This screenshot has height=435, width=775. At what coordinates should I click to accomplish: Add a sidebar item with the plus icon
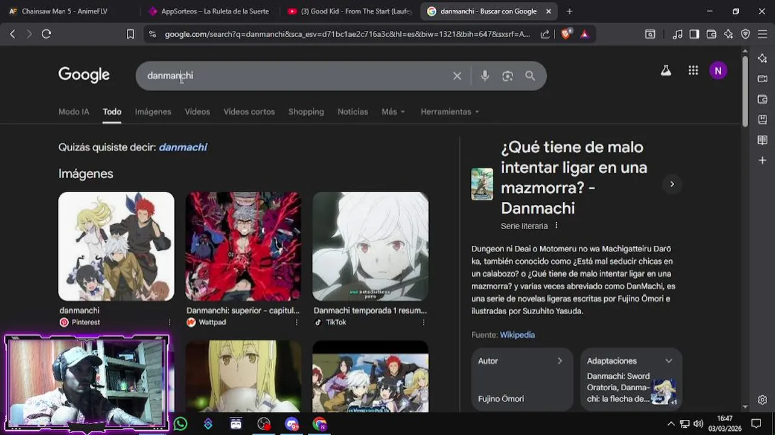point(762,160)
